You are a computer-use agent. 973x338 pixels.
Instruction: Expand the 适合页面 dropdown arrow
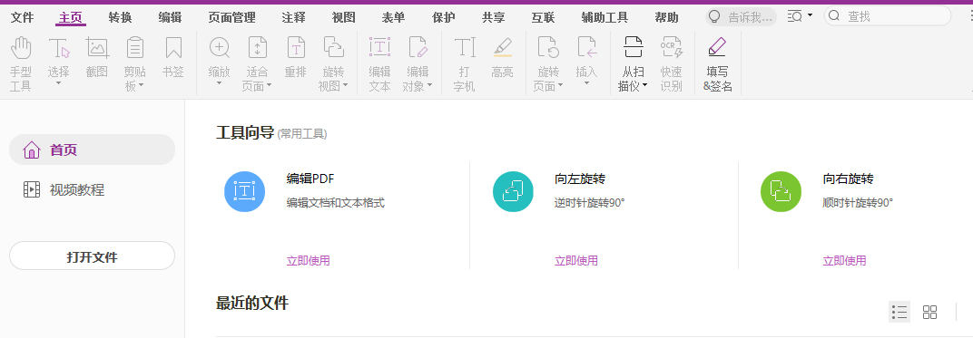coord(270,86)
